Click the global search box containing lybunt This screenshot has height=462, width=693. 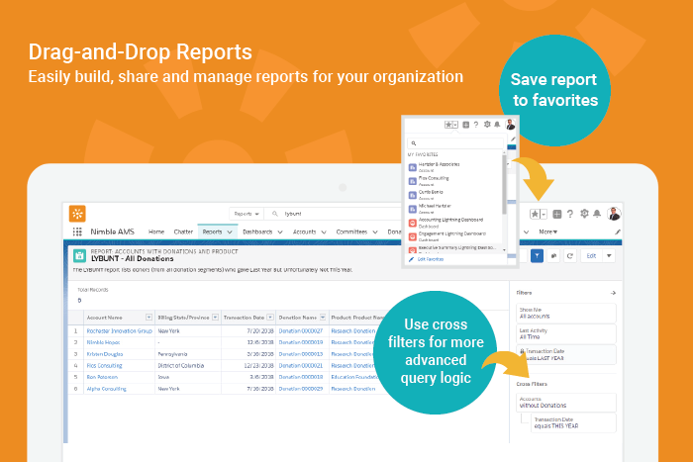tap(332, 214)
